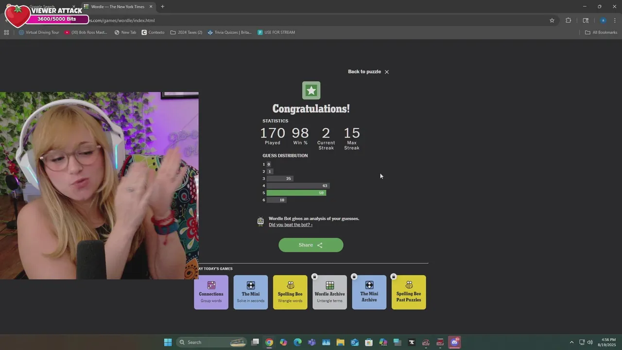Select the guess distribution bar for 3
Viewport: 622px width, 350px height.
pos(279,178)
